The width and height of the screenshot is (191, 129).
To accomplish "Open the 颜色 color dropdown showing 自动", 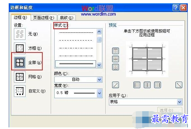I will pyautogui.click(x=78, y=79).
